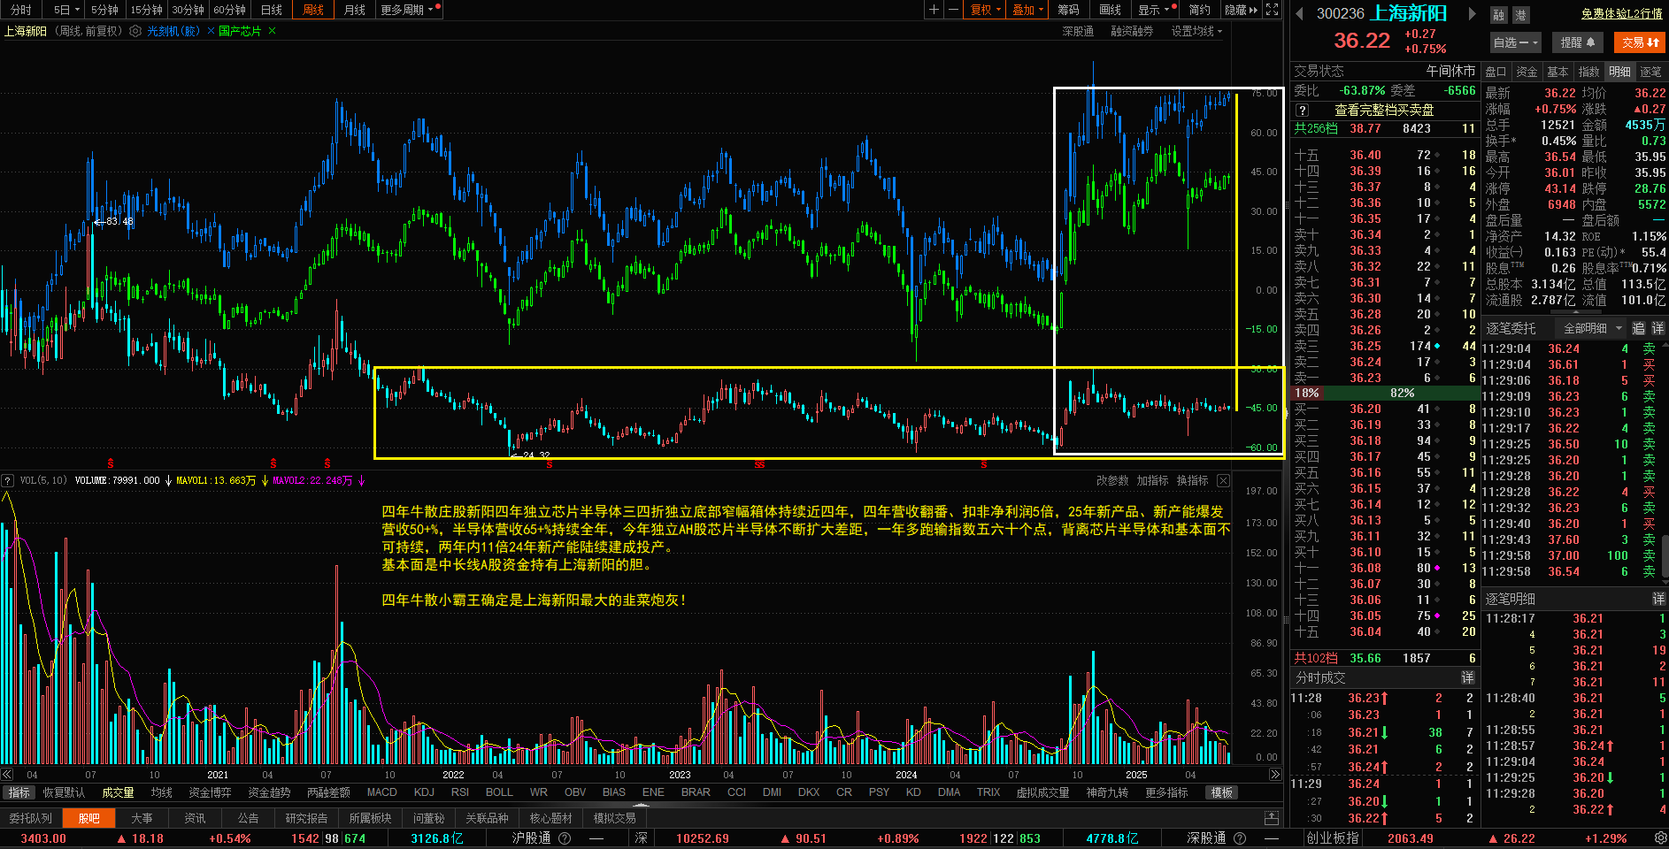Jump to chart end with right double-arrow
This screenshot has height=849, width=1669.
[1275, 775]
